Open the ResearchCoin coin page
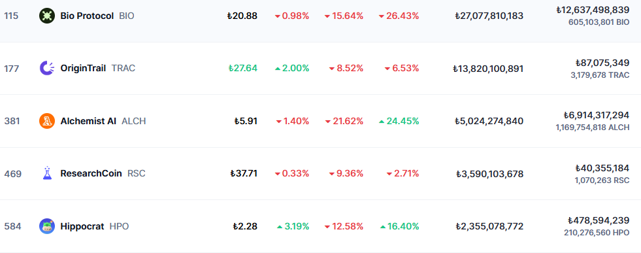This screenshot has width=641, height=253. point(91,173)
